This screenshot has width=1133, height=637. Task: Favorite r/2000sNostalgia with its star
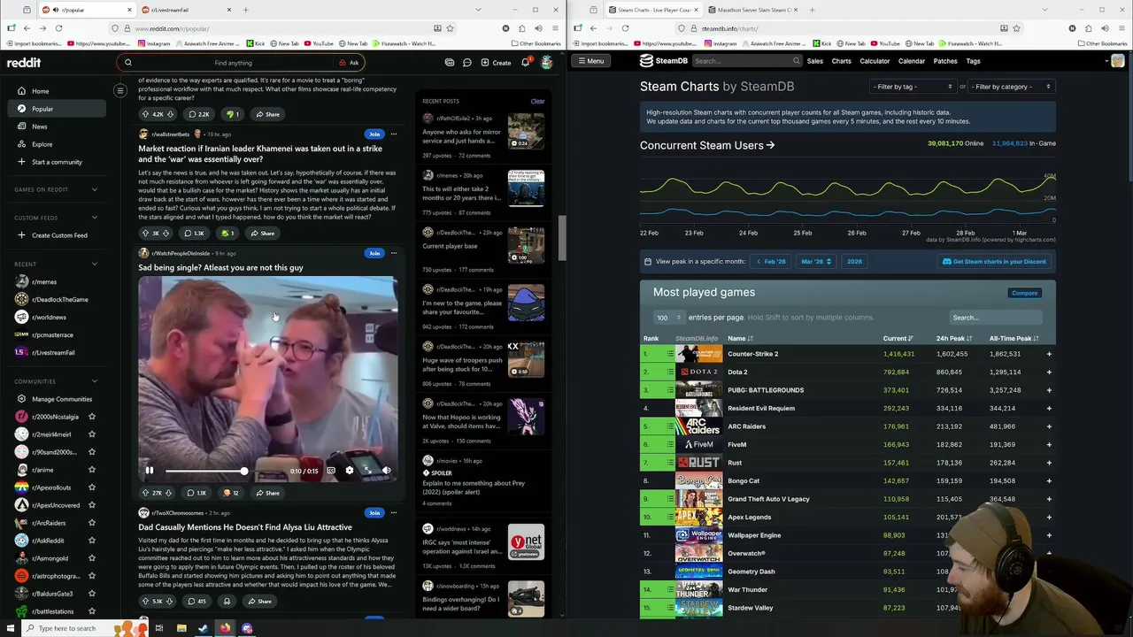click(x=92, y=417)
